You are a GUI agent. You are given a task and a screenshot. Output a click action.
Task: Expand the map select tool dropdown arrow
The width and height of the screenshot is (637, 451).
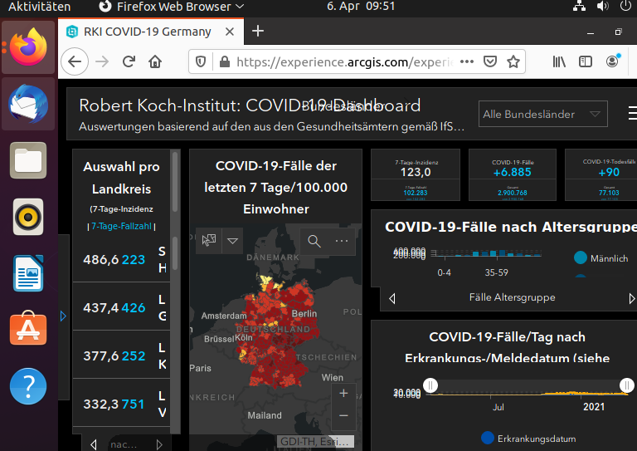click(x=233, y=241)
